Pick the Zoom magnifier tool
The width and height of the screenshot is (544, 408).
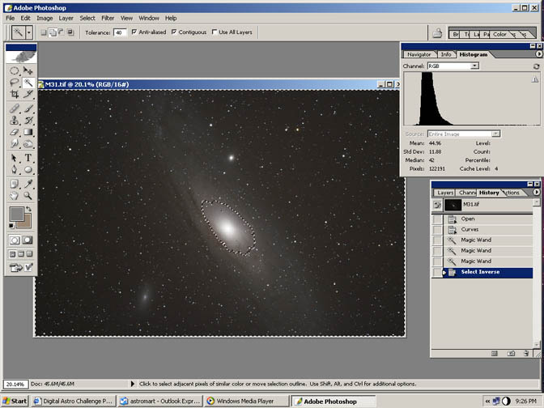[x=28, y=195]
